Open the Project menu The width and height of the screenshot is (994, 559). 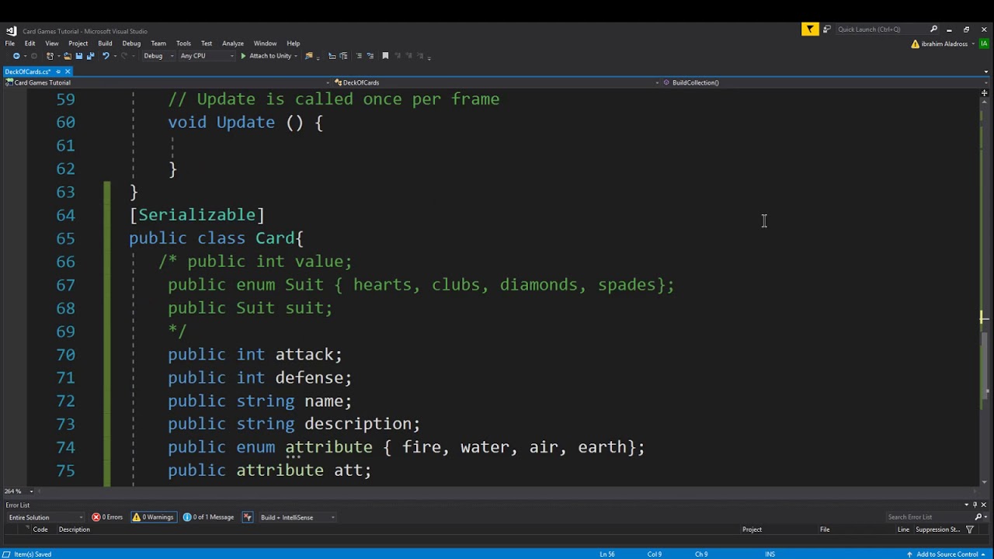78,43
